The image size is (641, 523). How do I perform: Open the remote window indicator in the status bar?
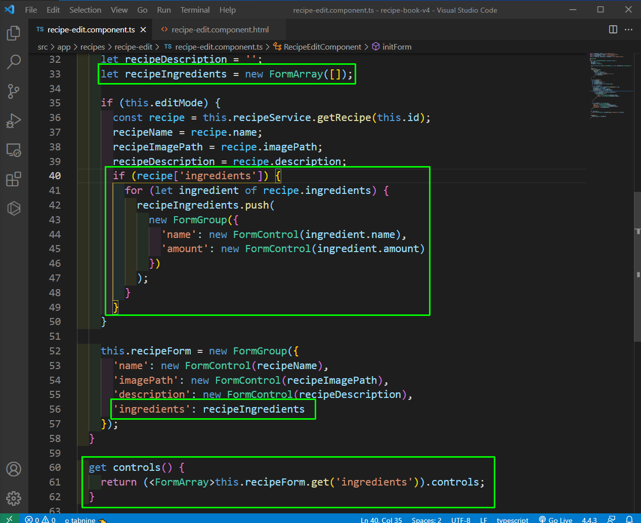(10, 519)
